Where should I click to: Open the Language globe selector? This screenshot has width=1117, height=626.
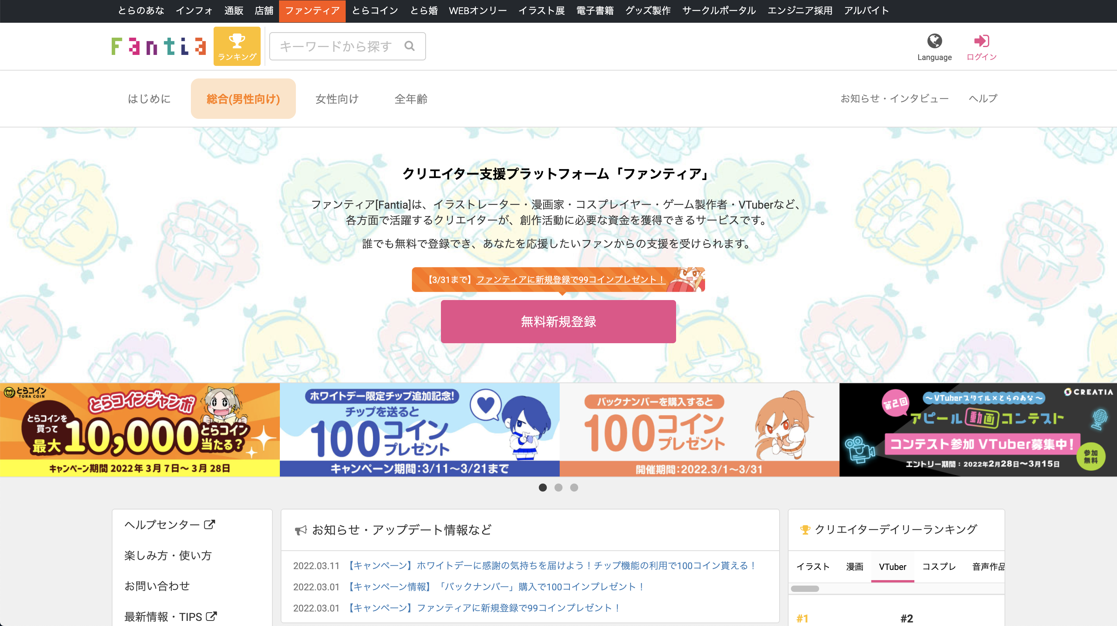(934, 42)
